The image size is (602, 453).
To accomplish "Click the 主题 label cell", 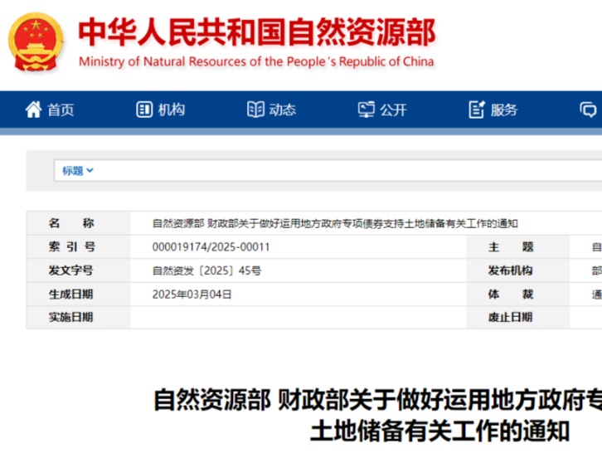I will [518, 246].
